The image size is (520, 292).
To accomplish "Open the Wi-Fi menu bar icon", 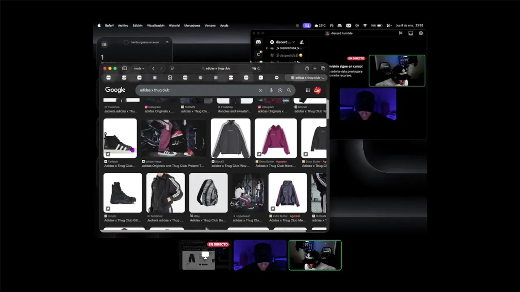I will pos(365,26).
